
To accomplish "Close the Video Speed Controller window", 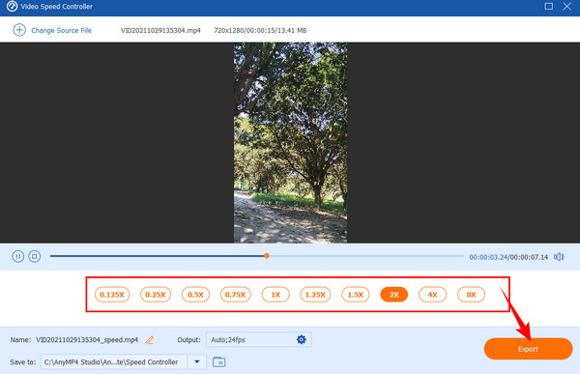I will (567, 7).
